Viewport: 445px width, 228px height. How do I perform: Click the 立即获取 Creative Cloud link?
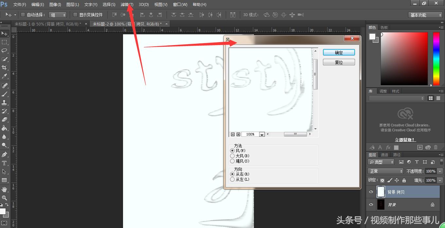point(405,139)
